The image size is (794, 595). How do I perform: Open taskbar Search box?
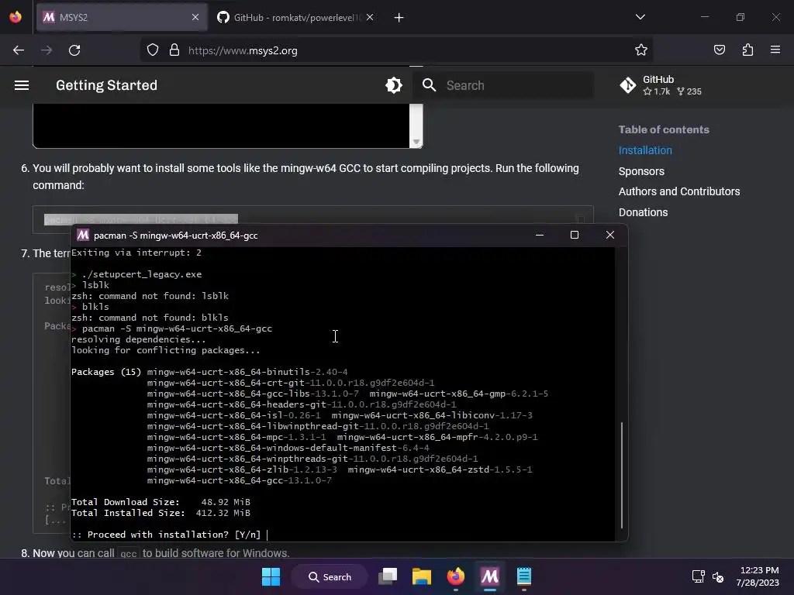[x=330, y=576]
